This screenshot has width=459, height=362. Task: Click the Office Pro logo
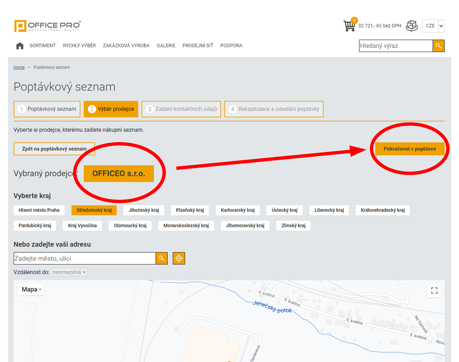click(x=47, y=26)
